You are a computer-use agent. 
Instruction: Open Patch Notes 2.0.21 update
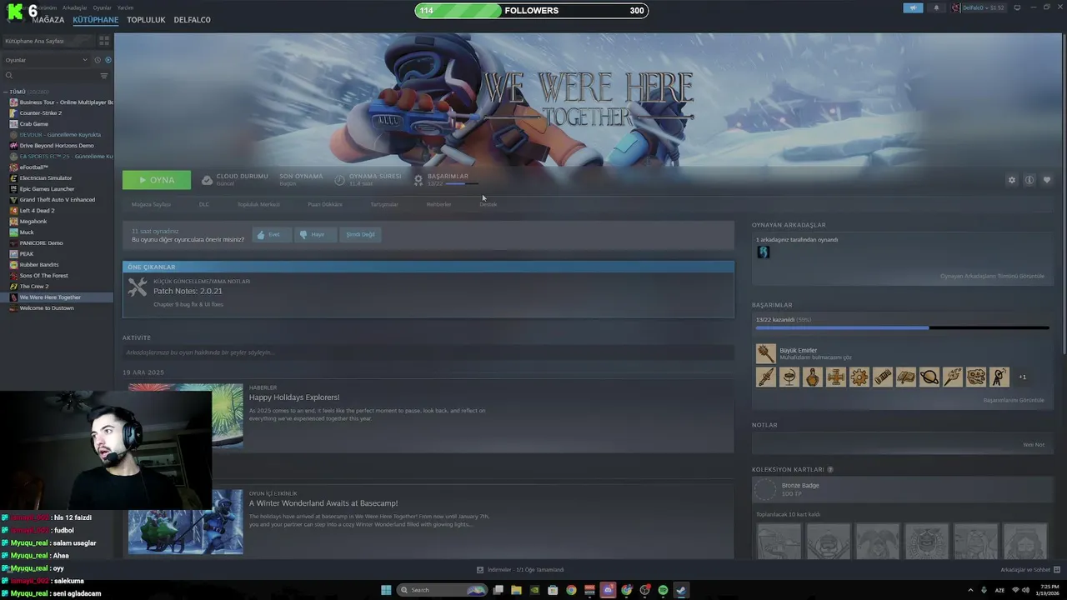click(x=188, y=291)
